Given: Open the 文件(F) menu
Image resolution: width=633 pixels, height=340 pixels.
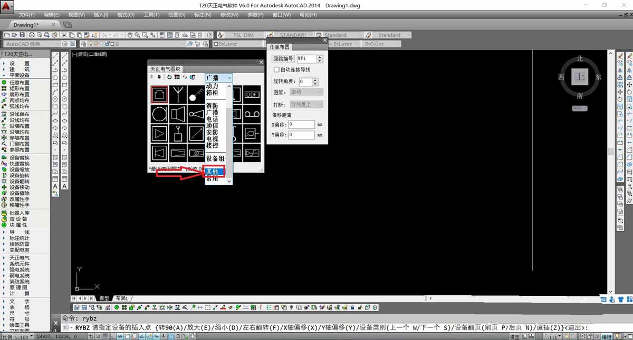Looking at the screenshot, I should (x=26, y=15).
